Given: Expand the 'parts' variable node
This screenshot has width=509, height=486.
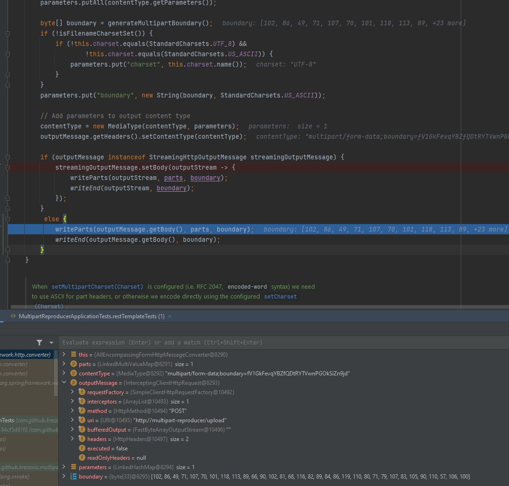Looking at the screenshot, I should pyautogui.click(x=64, y=364).
